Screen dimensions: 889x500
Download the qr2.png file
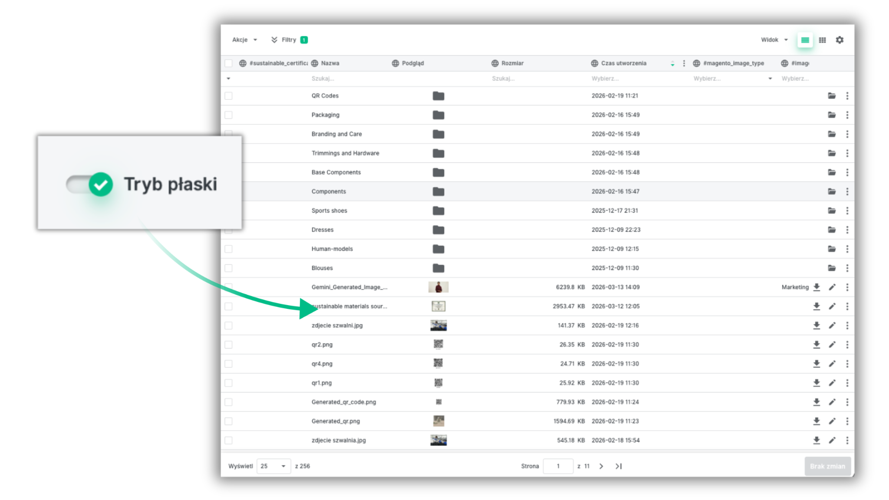tap(816, 345)
